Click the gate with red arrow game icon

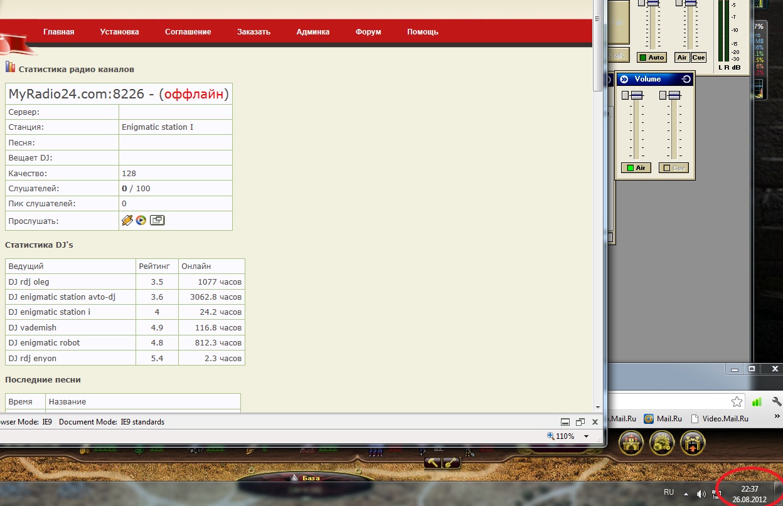click(692, 443)
